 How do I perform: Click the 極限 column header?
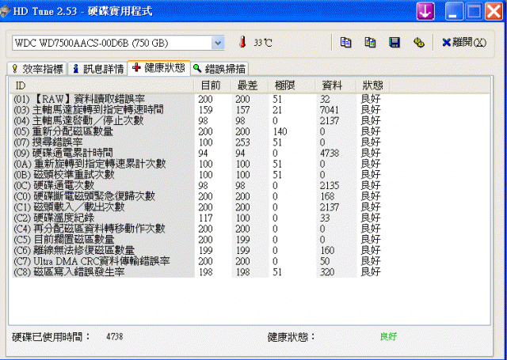tap(292, 85)
